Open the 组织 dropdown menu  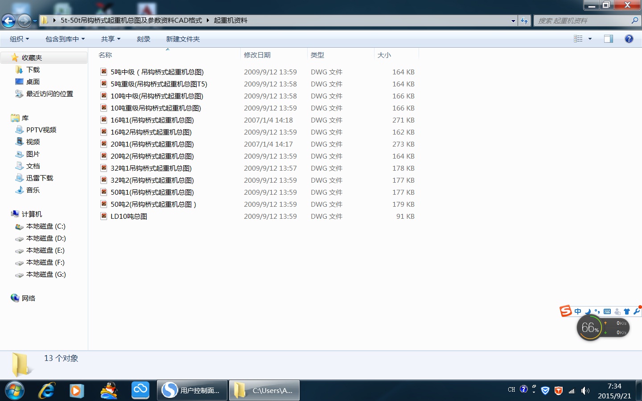[x=20, y=39]
